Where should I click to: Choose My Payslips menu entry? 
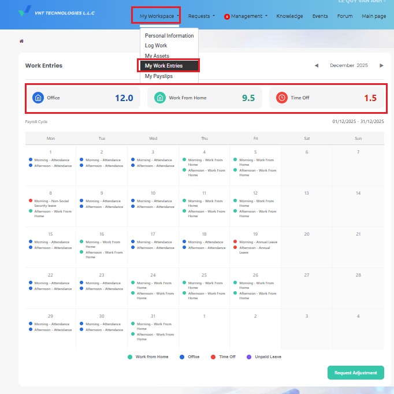pyautogui.click(x=158, y=76)
